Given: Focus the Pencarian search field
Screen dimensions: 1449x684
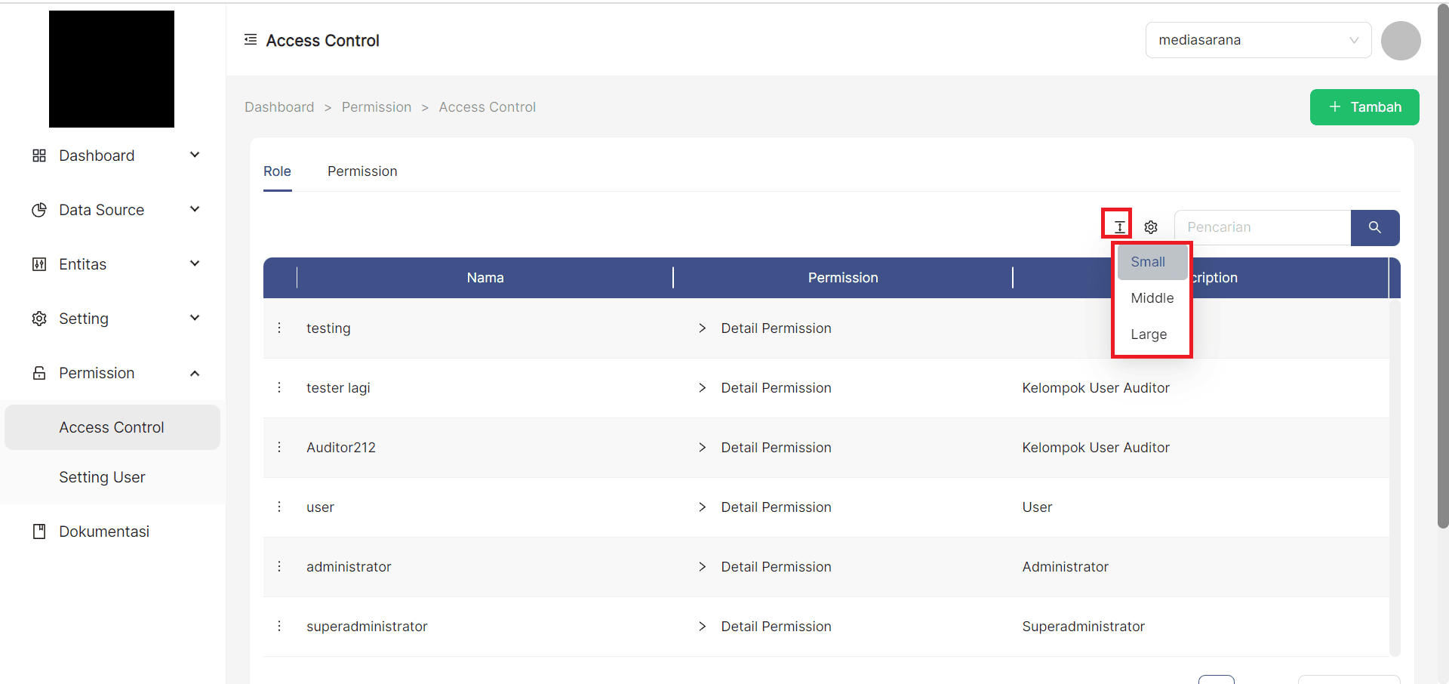Looking at the screenshot, I should click(x=1262, y=227).
